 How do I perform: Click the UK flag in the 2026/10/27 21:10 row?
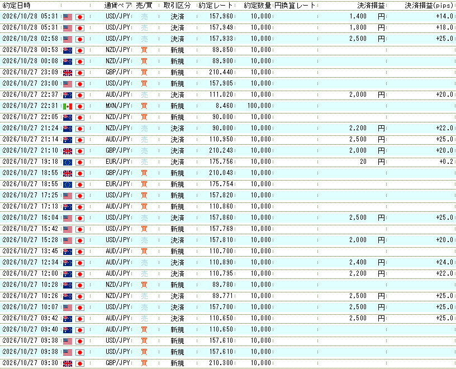click(68, 151)
